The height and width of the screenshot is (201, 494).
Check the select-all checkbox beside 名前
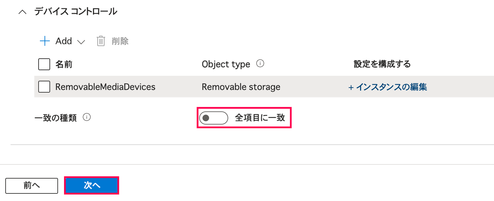click(44, 64)
